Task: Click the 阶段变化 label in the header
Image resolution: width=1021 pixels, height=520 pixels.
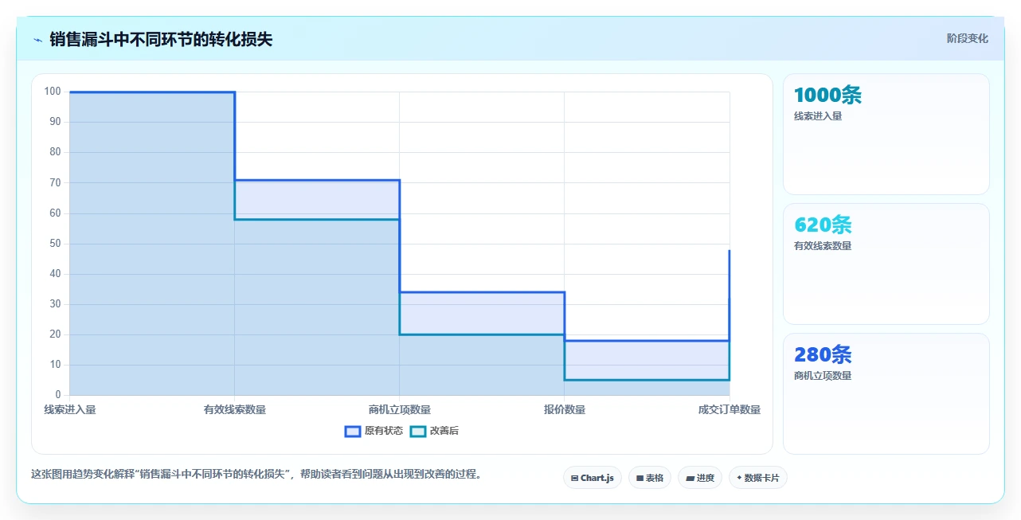Action: point(967,38)
